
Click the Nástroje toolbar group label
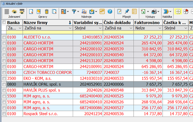[x=86, y=17]
